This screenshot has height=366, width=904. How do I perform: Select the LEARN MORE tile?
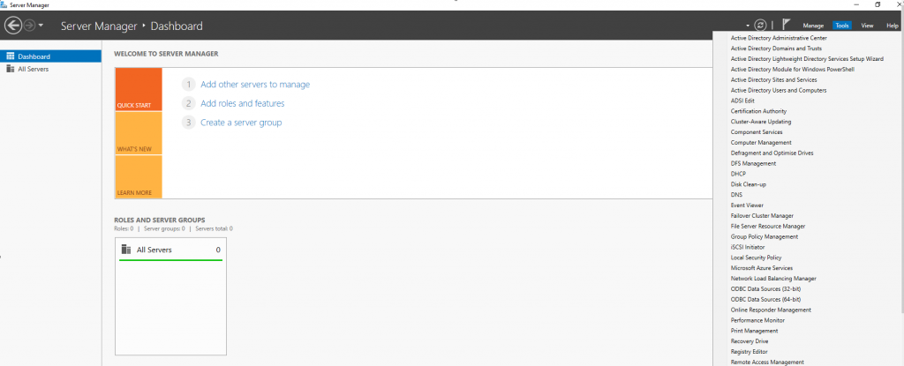(x=139, y=177)
